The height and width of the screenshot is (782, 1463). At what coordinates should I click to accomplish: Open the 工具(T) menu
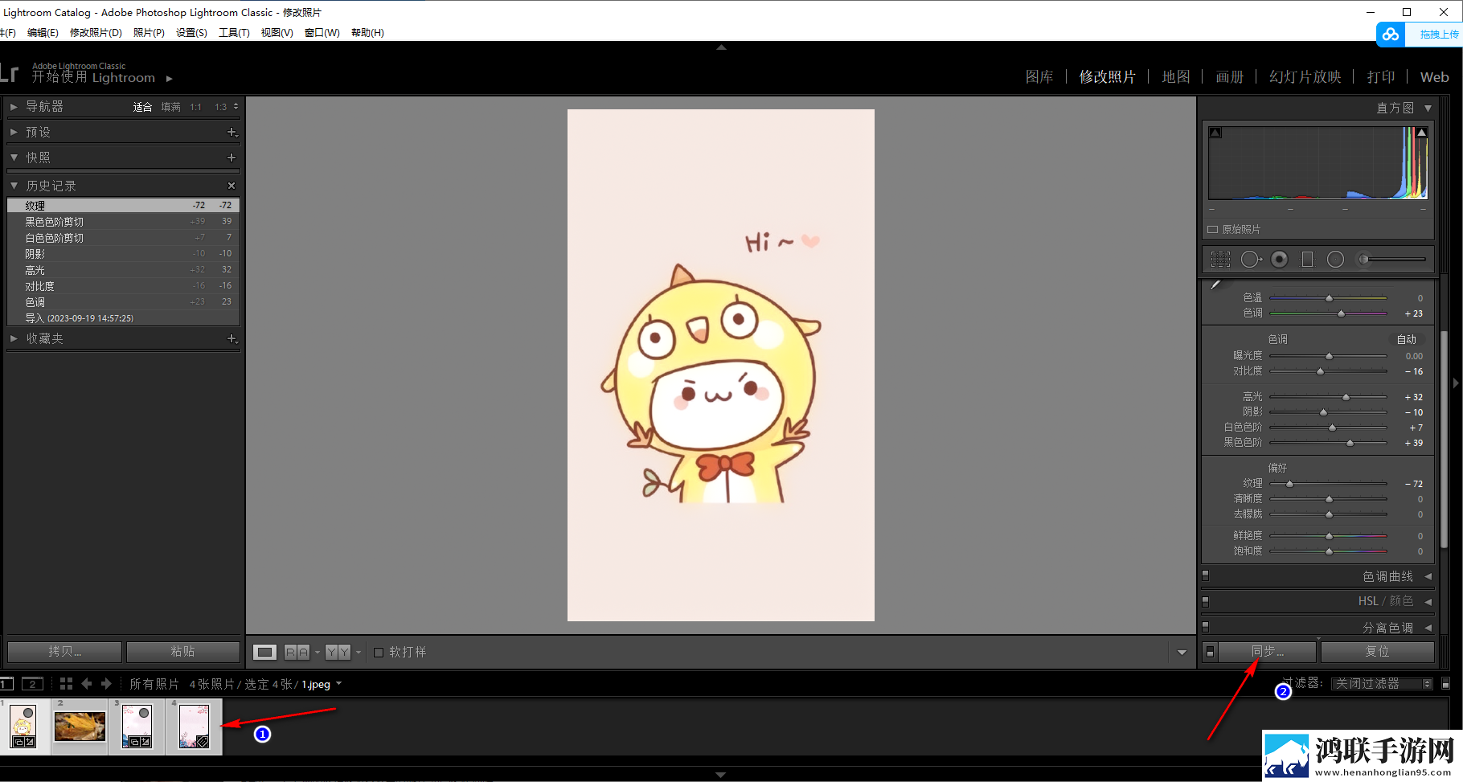point(234,33)
